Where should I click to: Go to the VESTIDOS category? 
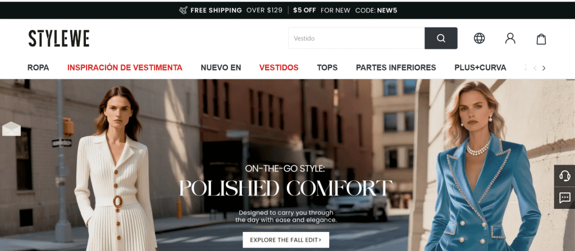tap(279, 68)
